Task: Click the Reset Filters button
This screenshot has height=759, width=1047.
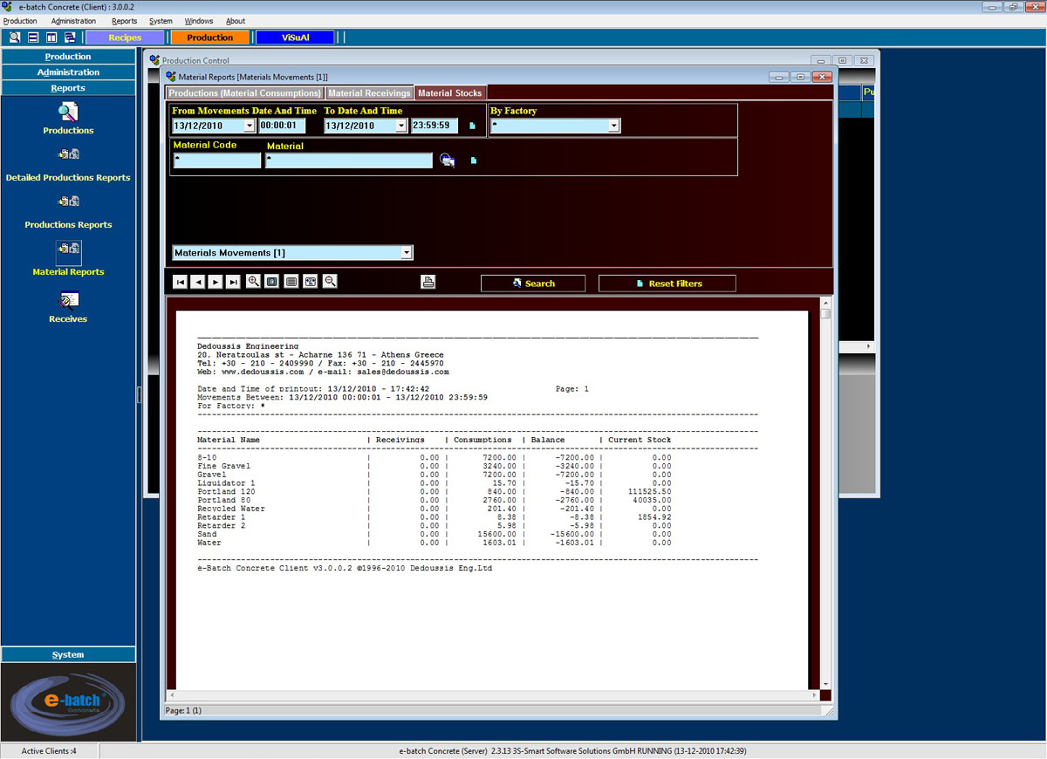Action: [667, 284]
